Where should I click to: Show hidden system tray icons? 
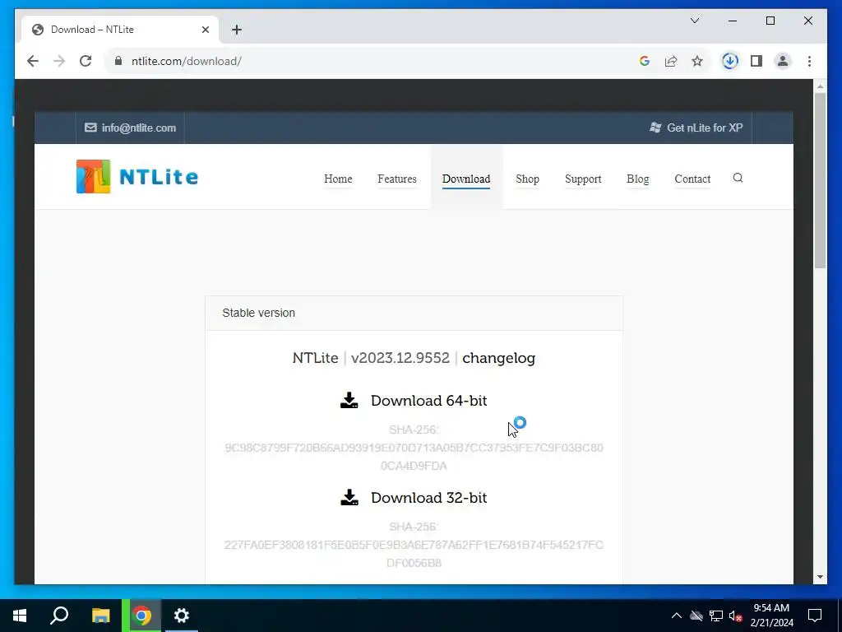677,616
